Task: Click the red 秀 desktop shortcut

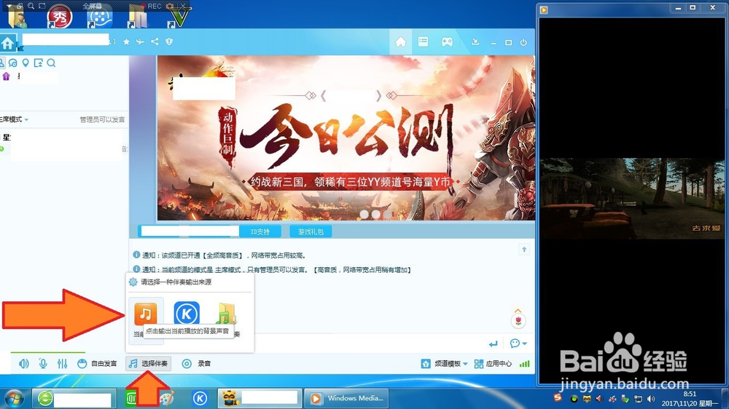Action: coord(60,17)
